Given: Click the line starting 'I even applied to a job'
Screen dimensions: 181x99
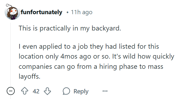Looking at the screenshot, I should tap(89, 47).
